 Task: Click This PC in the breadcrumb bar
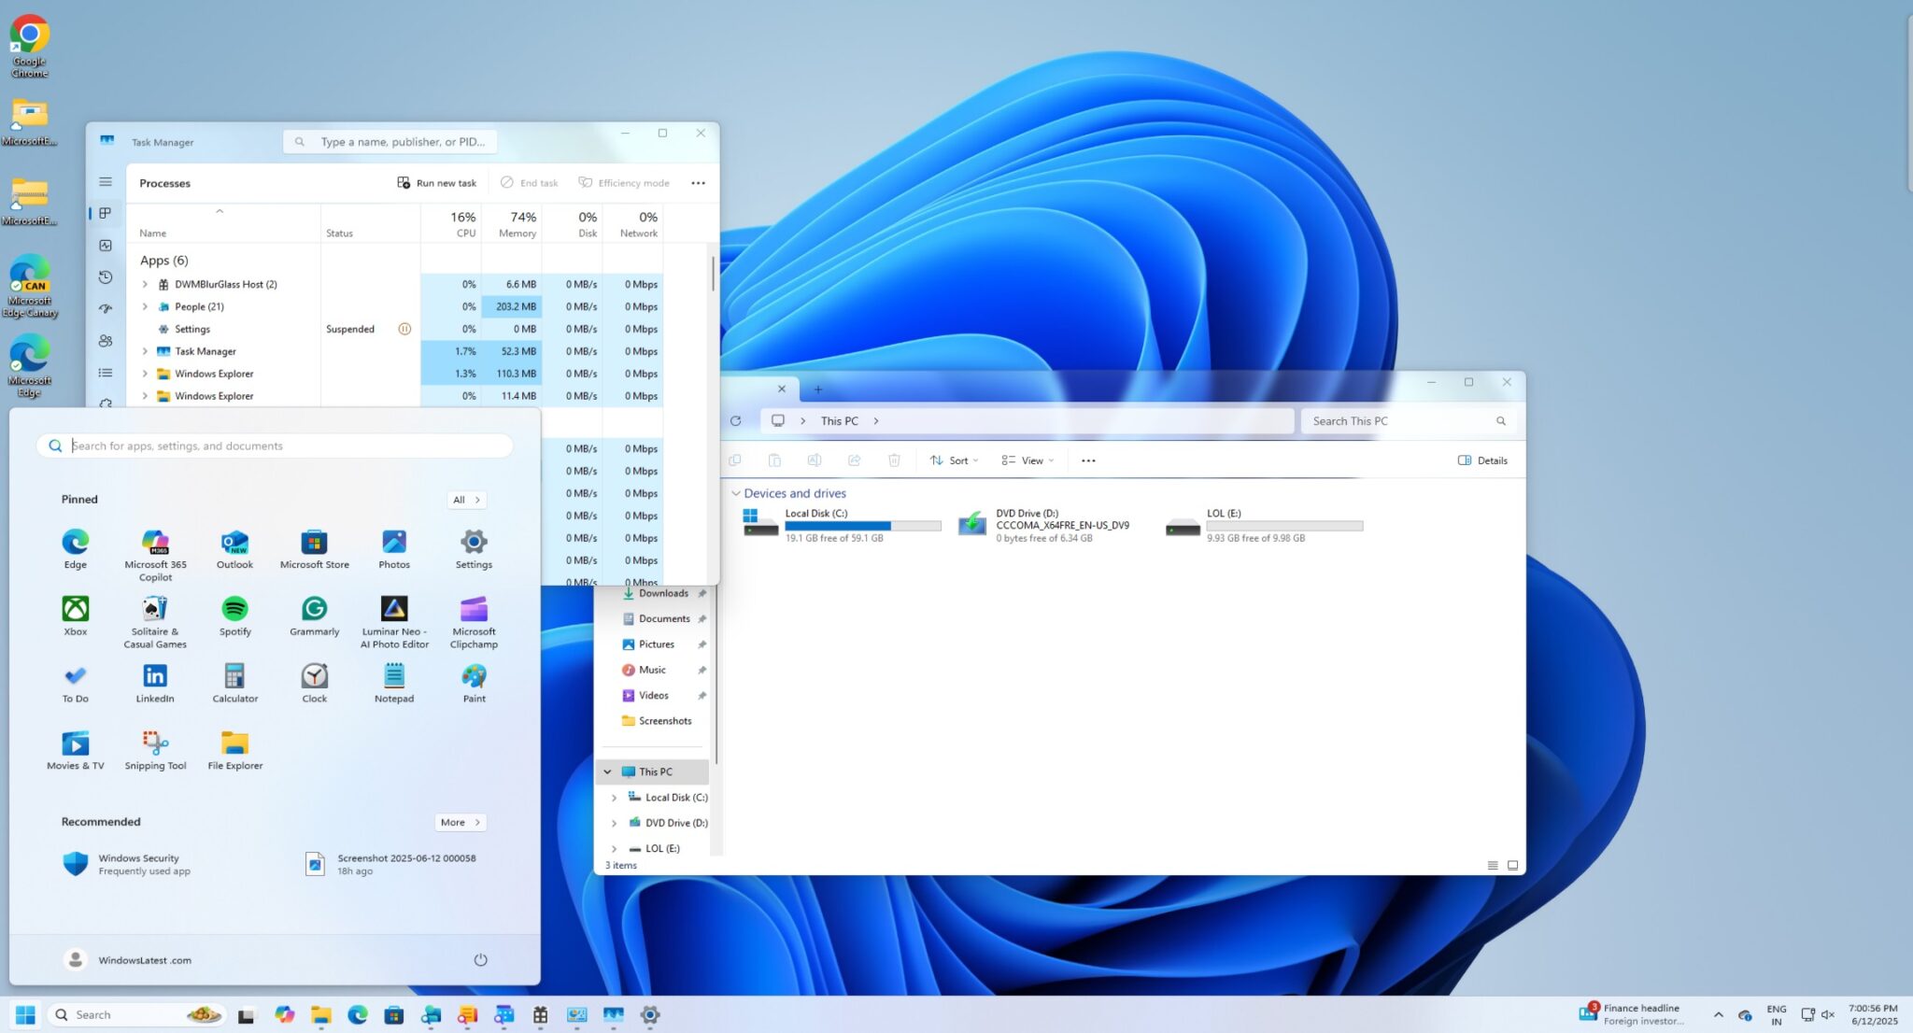839,420
